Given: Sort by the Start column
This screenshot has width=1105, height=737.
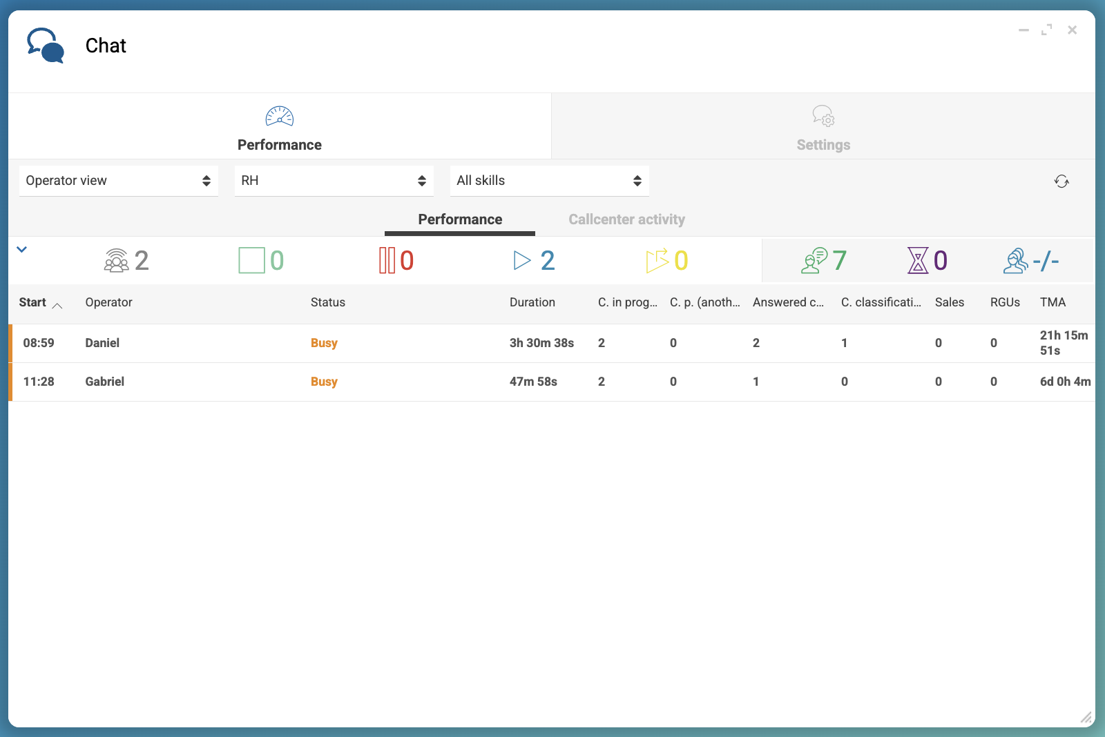Looking at the screenshot, I should (x=32, y=302).
